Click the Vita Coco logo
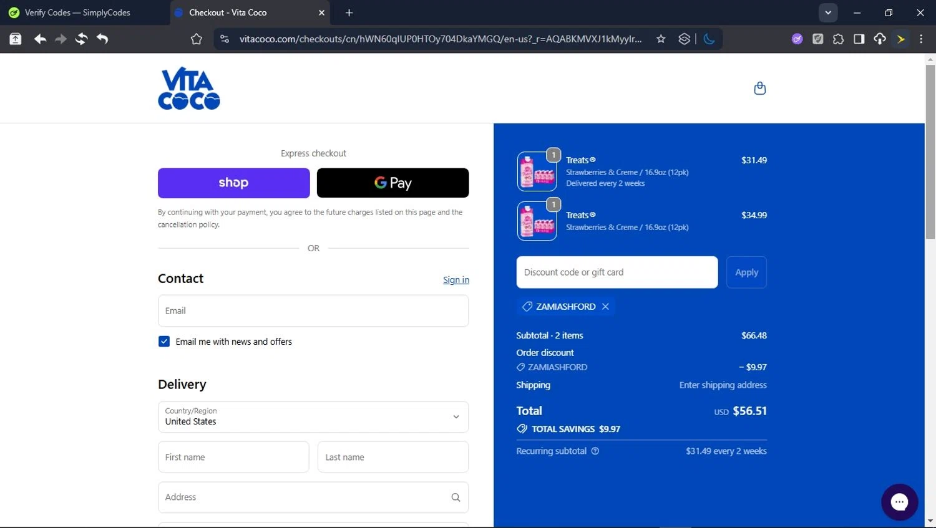This screenshot has width=936, height=528. pos(189,88)
